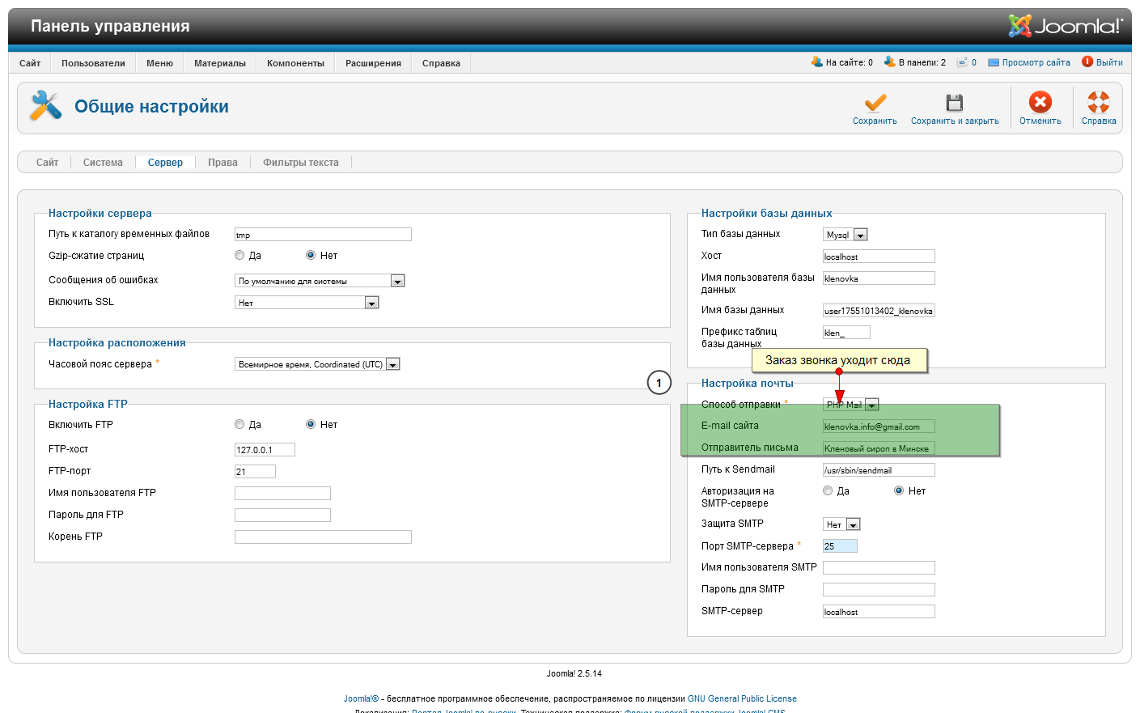The image size is (1140, 713).
Task: Follow the Просмотр сайта link
Action: 1036,62
